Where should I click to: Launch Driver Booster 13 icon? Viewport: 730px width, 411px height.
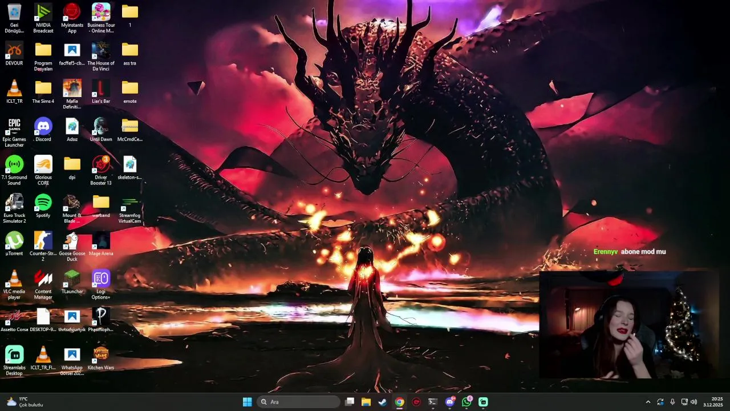[x=101, y=170]
